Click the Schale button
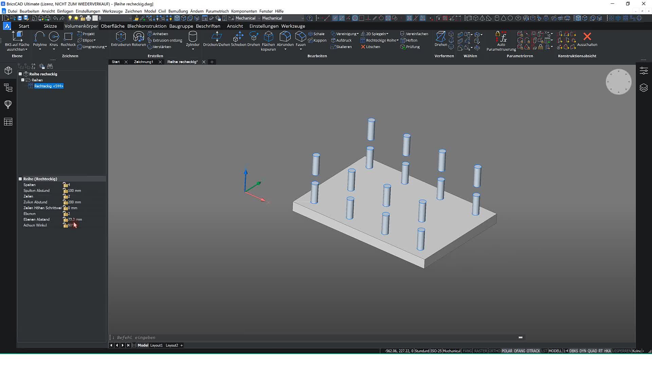Screen dimensions: 652x367 316,34
